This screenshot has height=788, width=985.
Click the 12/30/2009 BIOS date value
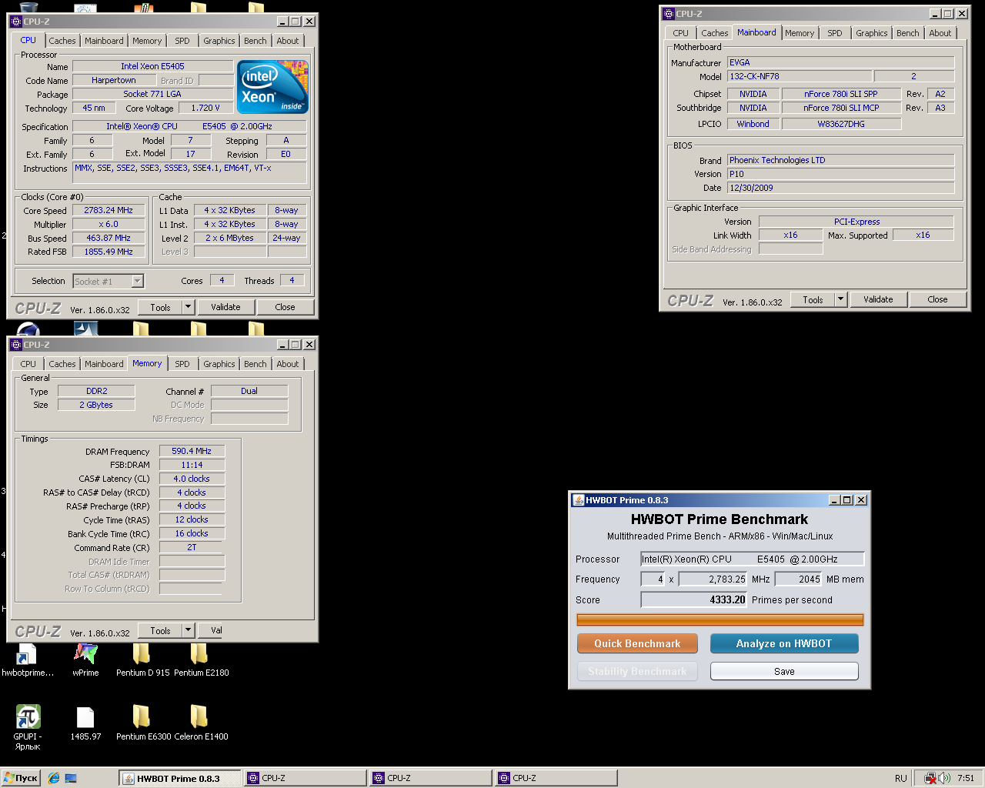[841, 188]
